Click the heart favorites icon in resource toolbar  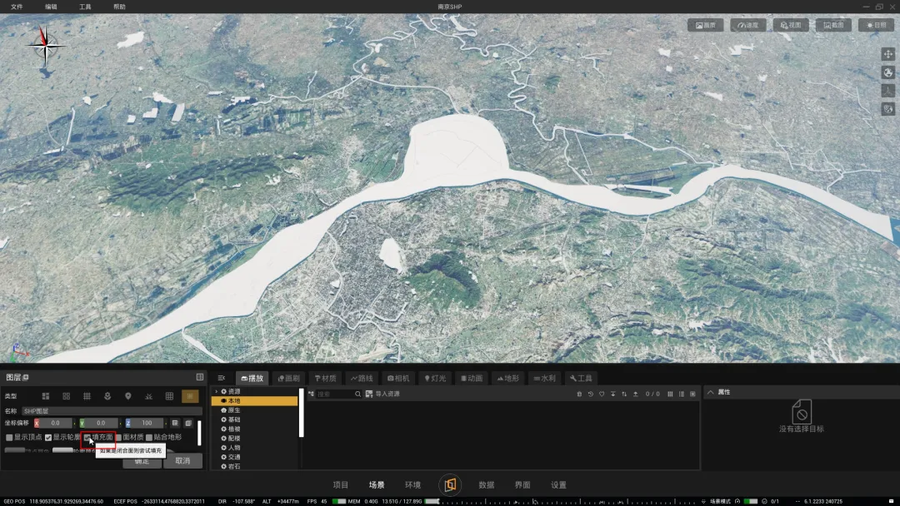tap(602, 394)
